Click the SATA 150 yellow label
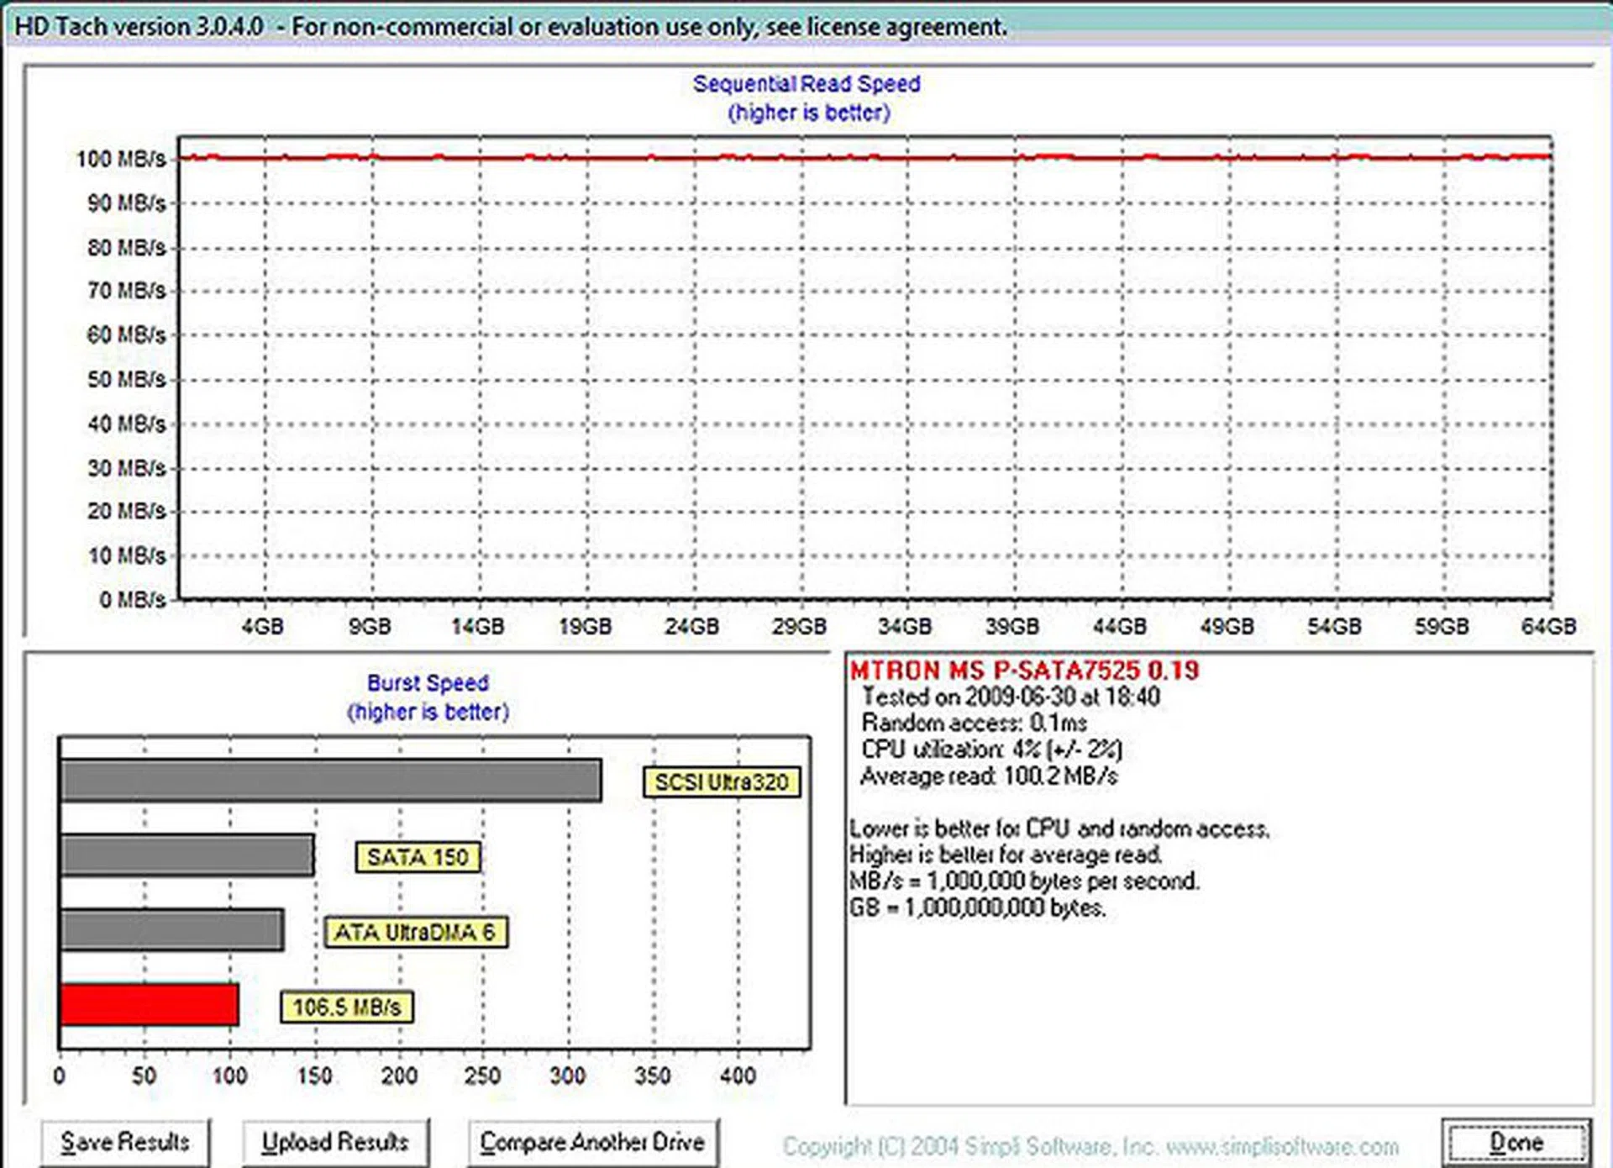The image size is (1613, 1168). (x=418, y=857)
